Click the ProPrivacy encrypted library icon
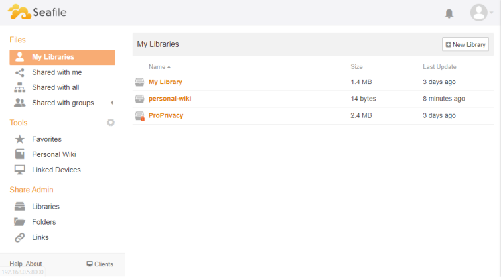 [x=139, y=116]
